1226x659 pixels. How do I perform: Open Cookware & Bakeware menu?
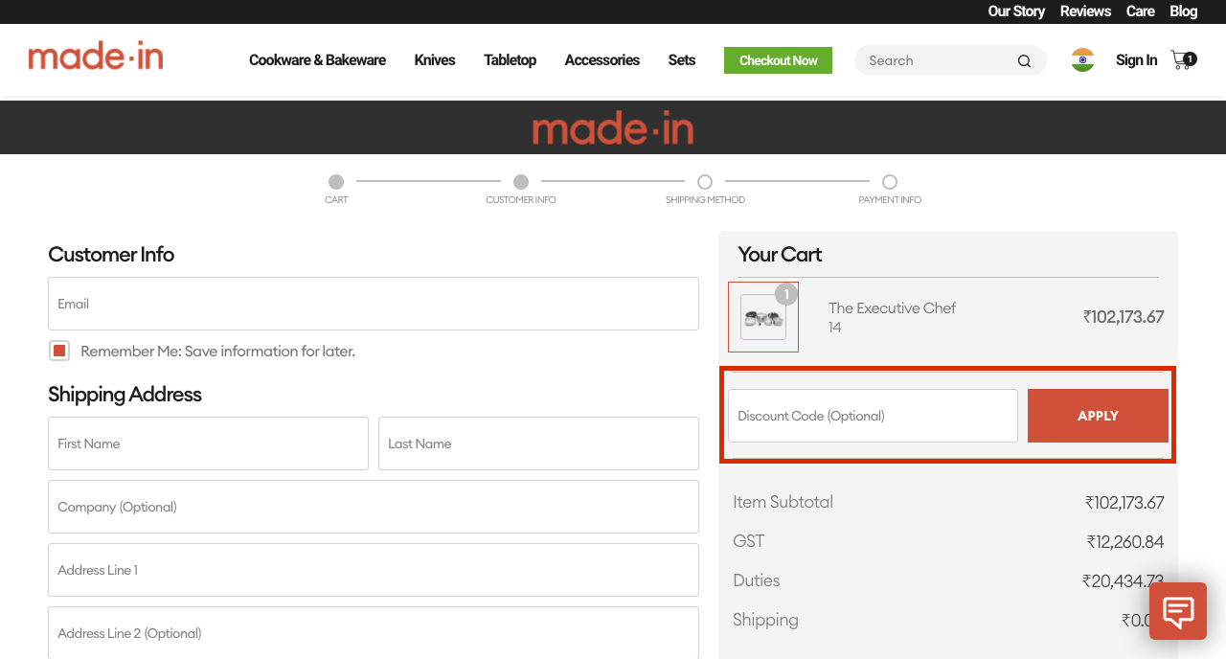[317, 60]
